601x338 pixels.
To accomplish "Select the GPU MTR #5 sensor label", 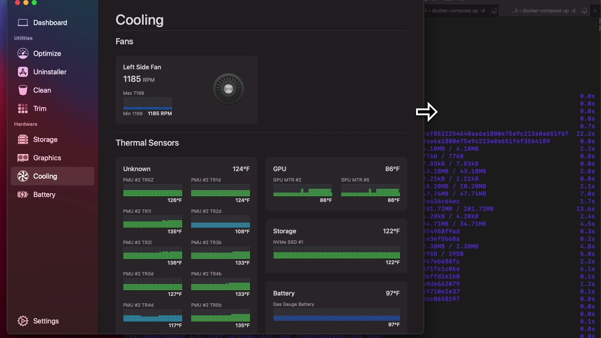I will coord(355,180).
